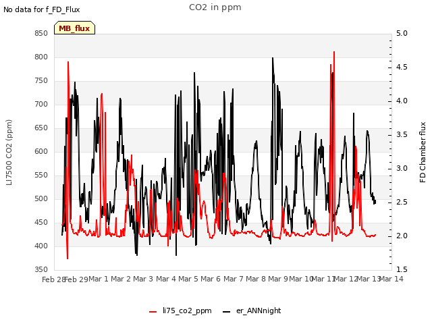This screenshot has width=432, height=324.
Task: Click the red spike peak near Feb 28
Action: tap(68, 62)
